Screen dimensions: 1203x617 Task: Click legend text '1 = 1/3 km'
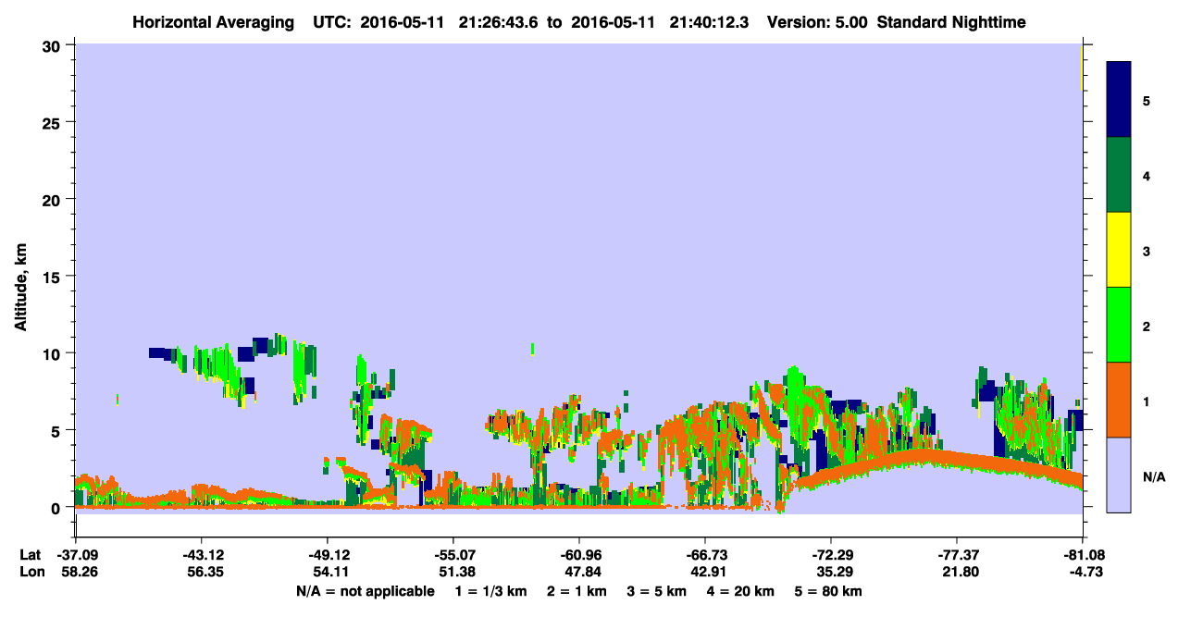pos(492,591)
